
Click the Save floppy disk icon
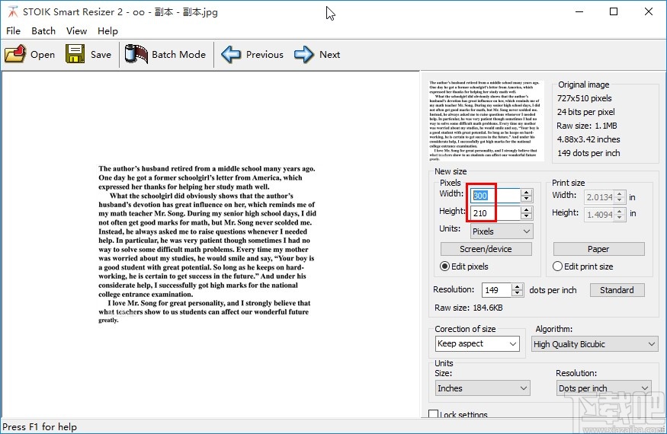75,54
